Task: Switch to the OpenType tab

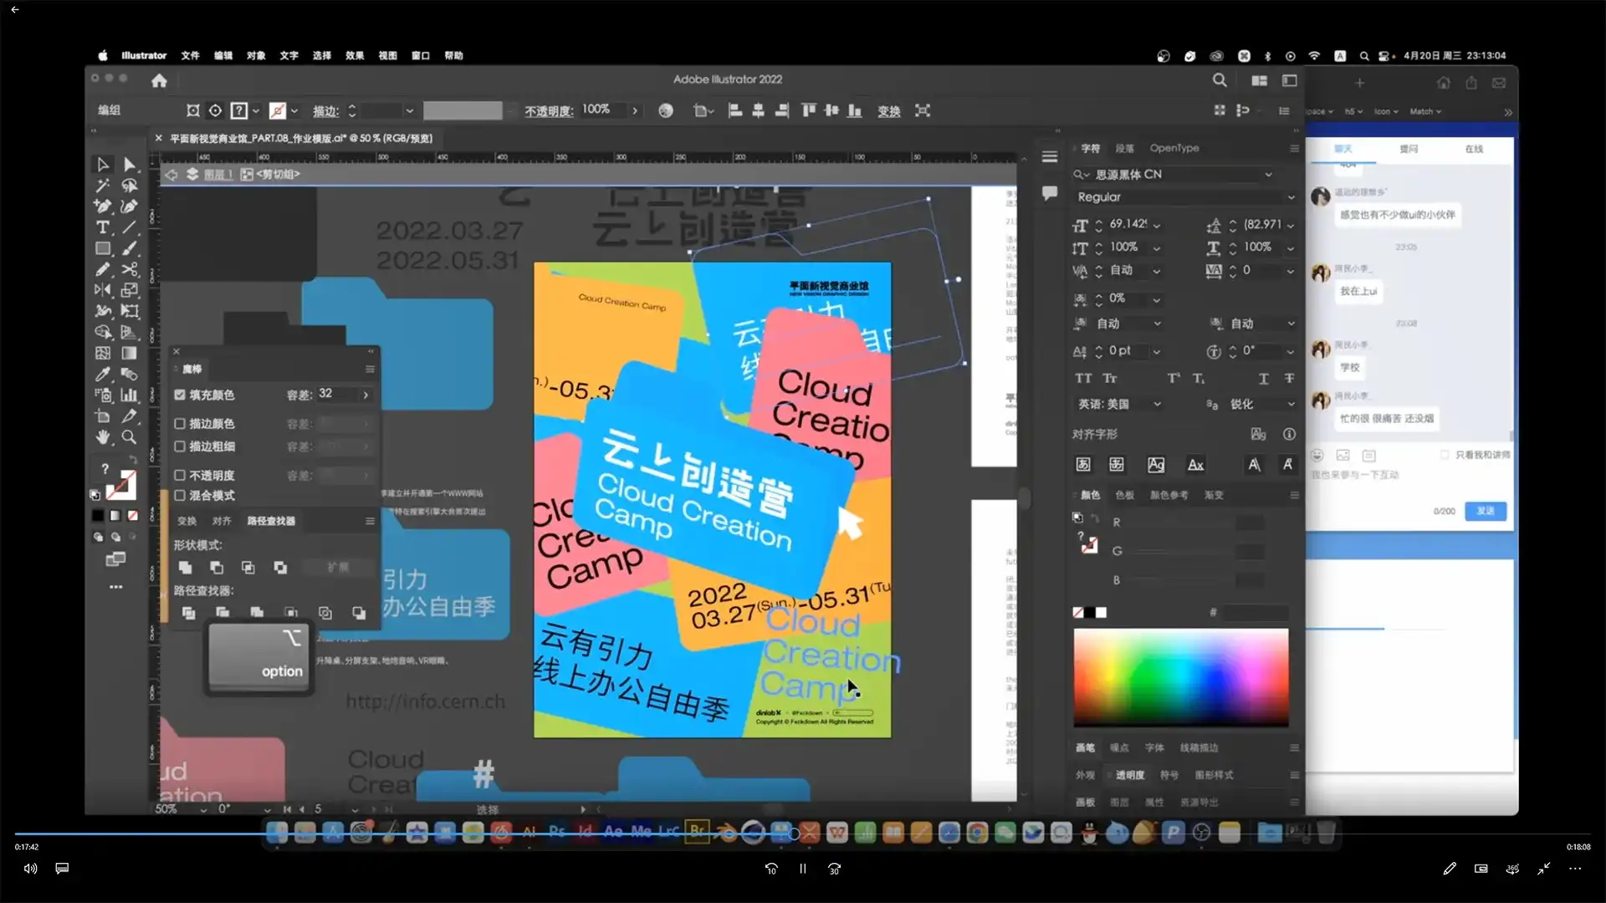Action: point(1174,148)
